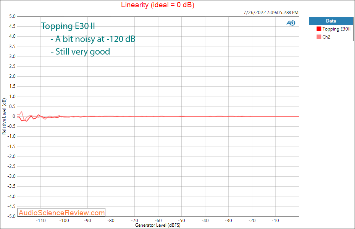Click the timestamp 7/26/2022 7:09:05.288 PM
The image size is (355, 229).
click(x=271, y=13)
